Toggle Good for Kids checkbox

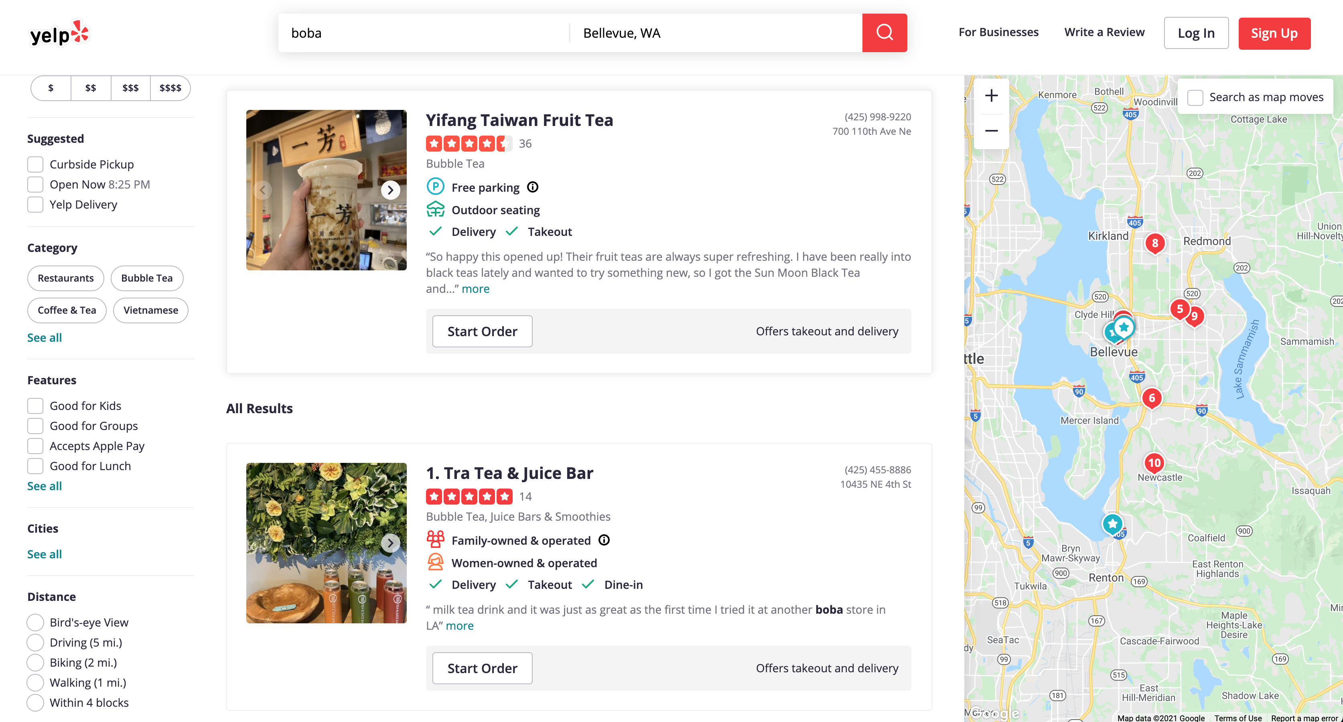(35, 406)
